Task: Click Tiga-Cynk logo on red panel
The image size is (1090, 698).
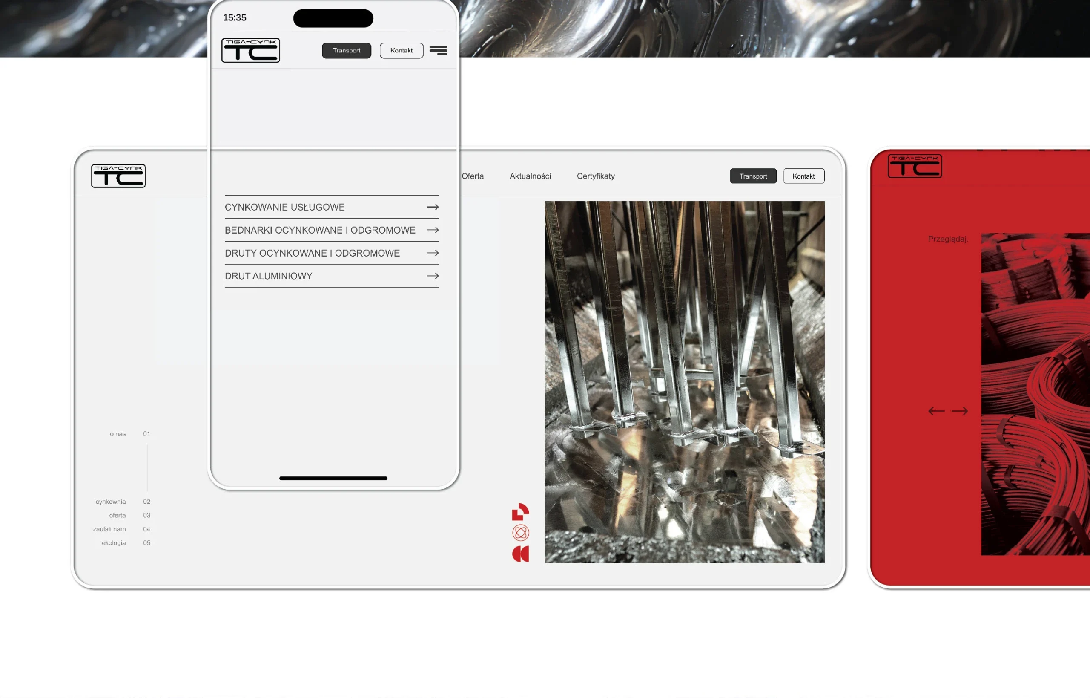Action: click(x=915, y=166)
